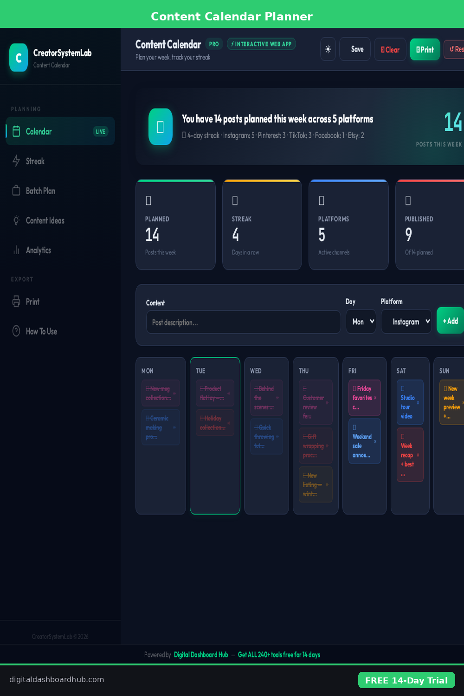Remove the Weekend sale announcement post
Viewport: 464px width, 696px height.
click(375, 441)
